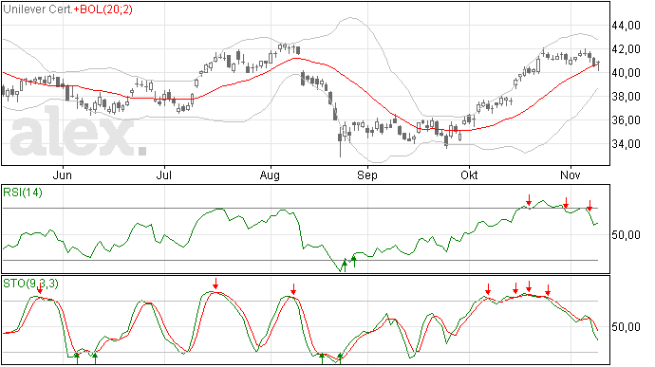Select the 'Jun' month label on time axis
The width and height of the screenshot is (655, 367).
click(x=63, y=174)
